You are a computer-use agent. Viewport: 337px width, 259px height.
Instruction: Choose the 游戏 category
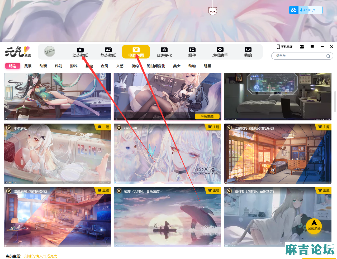(x=74, y=66)
